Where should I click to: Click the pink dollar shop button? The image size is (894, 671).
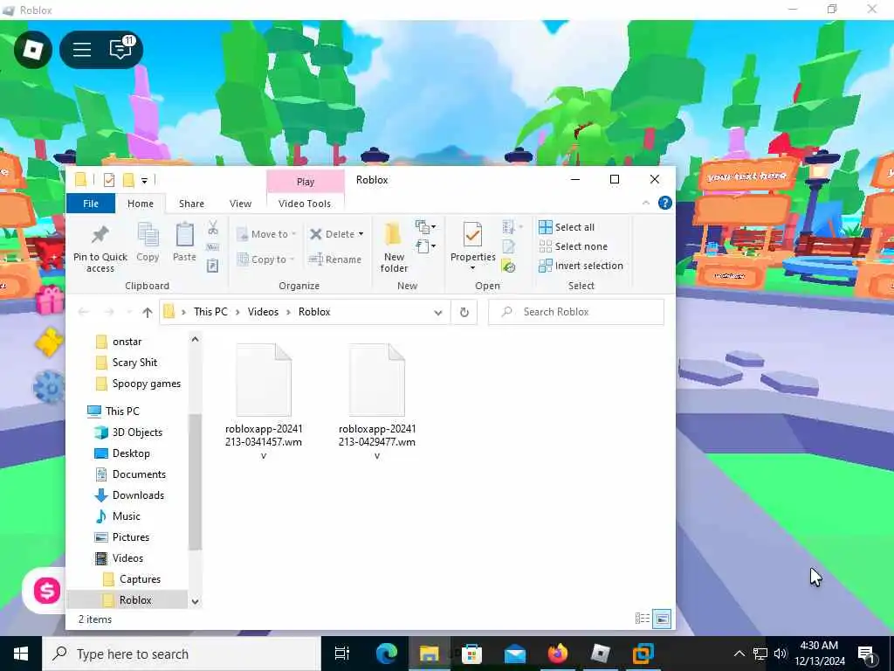(47, 591)
